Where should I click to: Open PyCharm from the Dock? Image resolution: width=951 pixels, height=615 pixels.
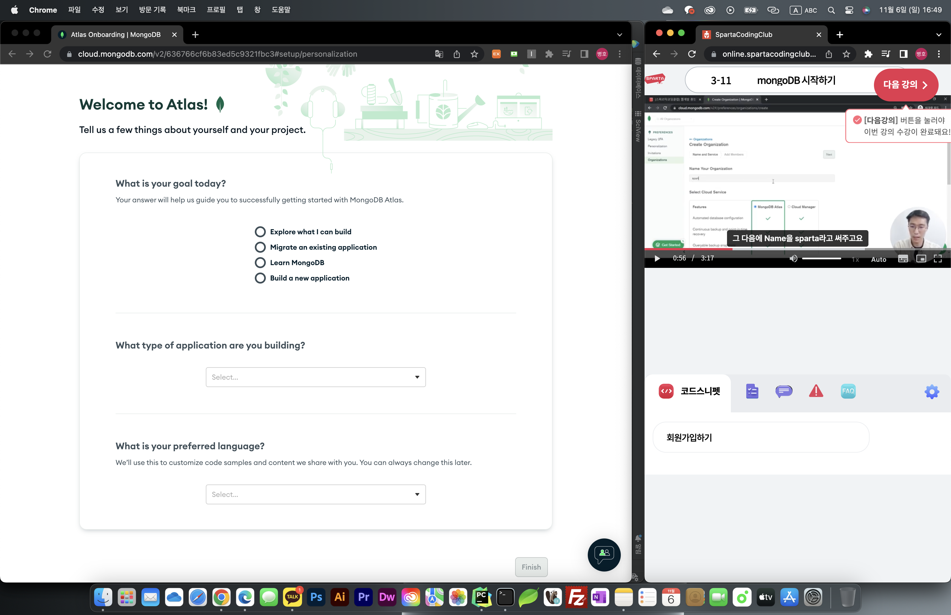[x=482, y=597]
